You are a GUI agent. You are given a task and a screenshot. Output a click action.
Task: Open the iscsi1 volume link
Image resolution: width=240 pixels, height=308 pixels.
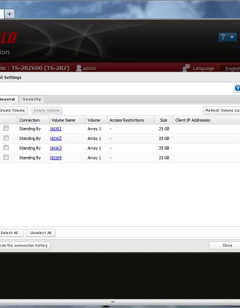56,128
